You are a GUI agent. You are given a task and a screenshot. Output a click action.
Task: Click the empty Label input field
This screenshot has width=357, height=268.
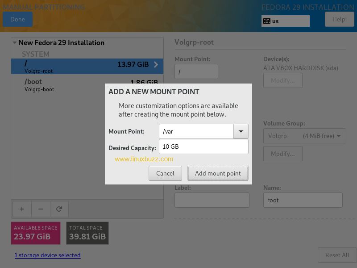pyautogui.click(x=212, y=200)
